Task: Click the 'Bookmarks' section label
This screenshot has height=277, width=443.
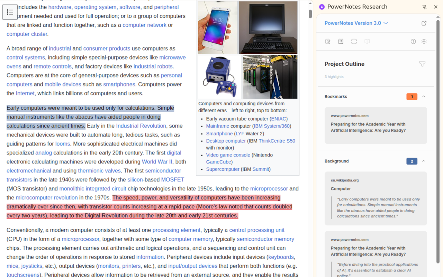Action: coord(336,97)
